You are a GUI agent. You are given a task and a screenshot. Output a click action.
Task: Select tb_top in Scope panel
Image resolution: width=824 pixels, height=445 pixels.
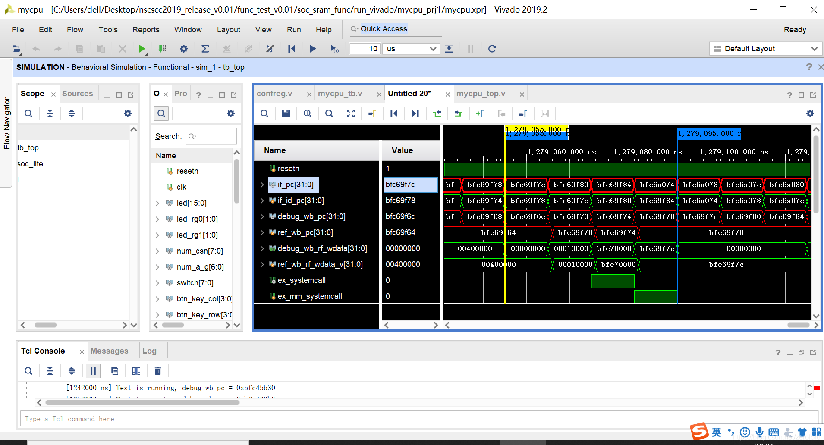tap(28, 148)
